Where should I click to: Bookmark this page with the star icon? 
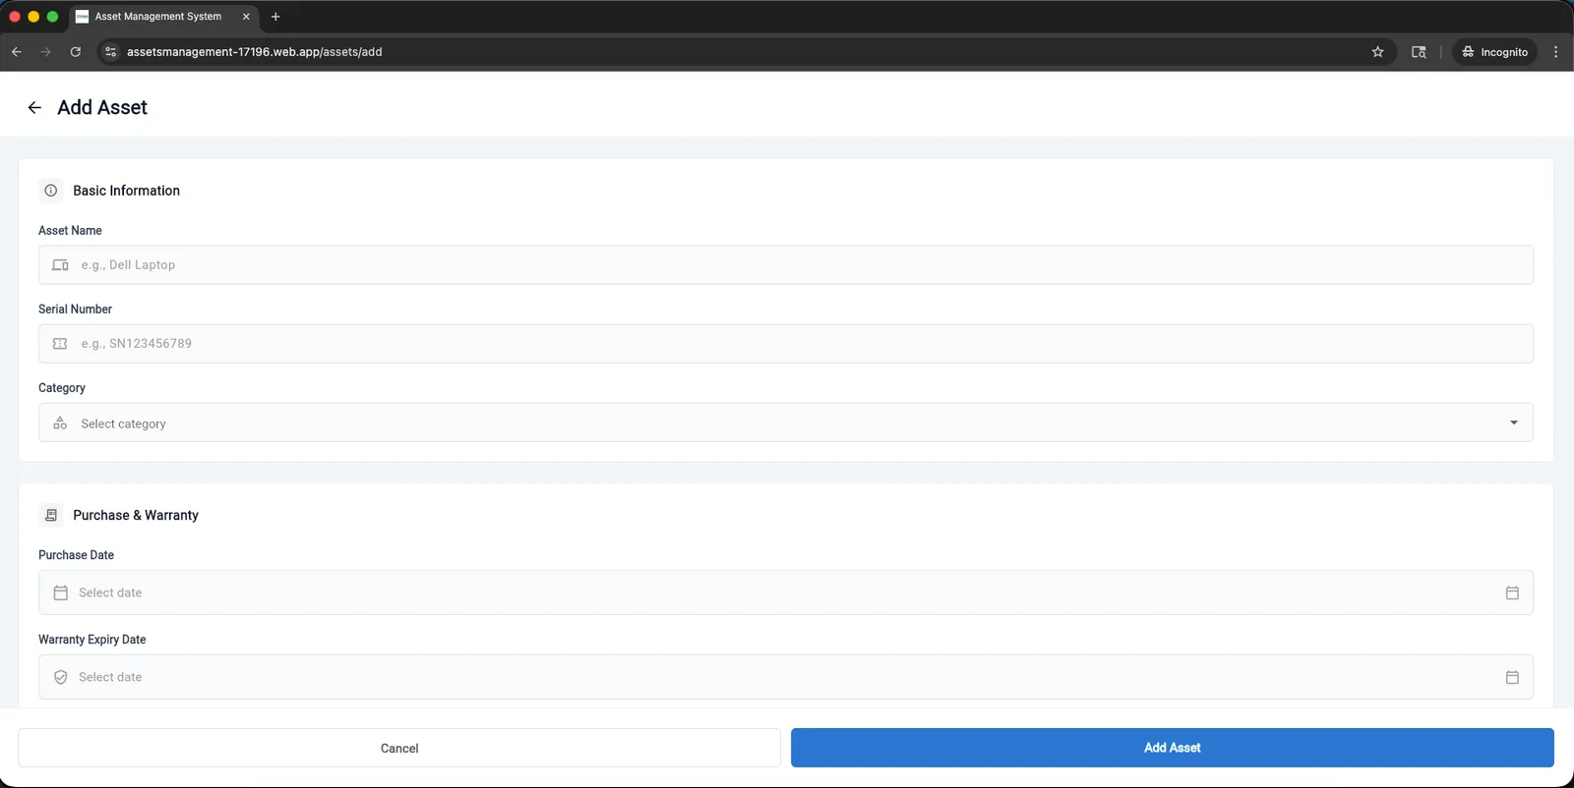(1377, 52)
